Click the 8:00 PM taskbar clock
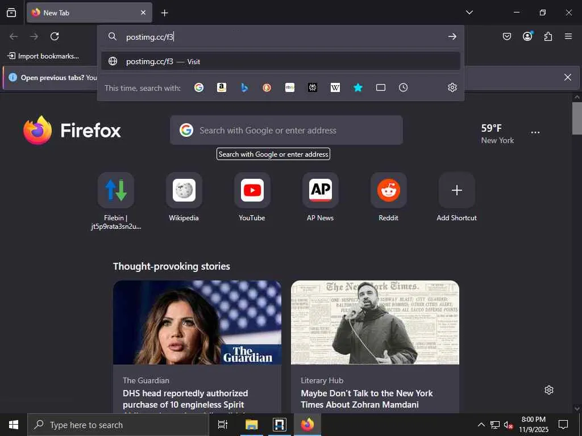 (533, 425)
